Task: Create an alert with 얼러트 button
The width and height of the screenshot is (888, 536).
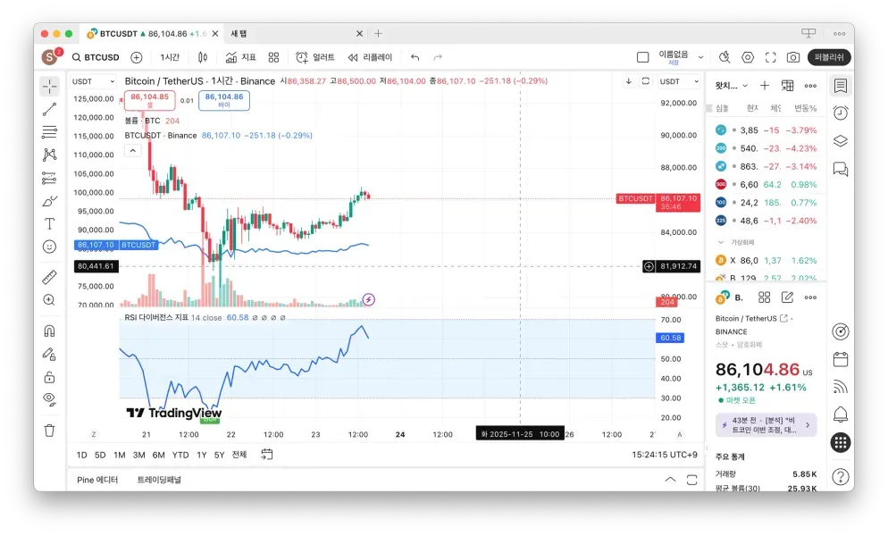Action: click(x=315, y=57)
